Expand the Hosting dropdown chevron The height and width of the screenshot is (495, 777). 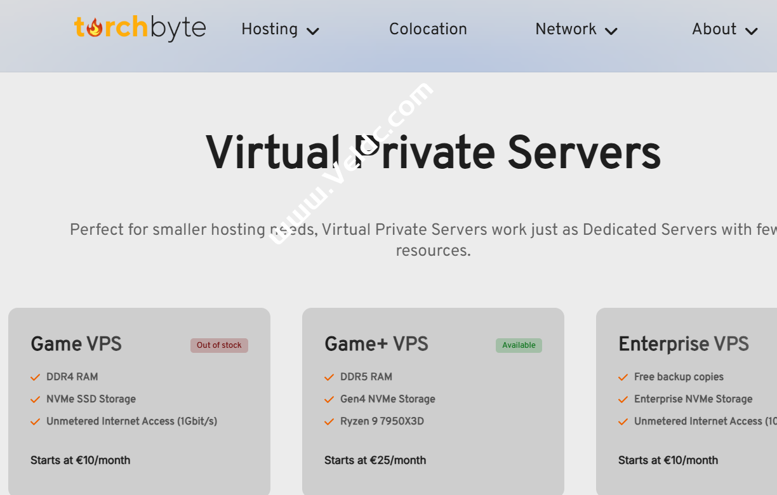(313, 31)
